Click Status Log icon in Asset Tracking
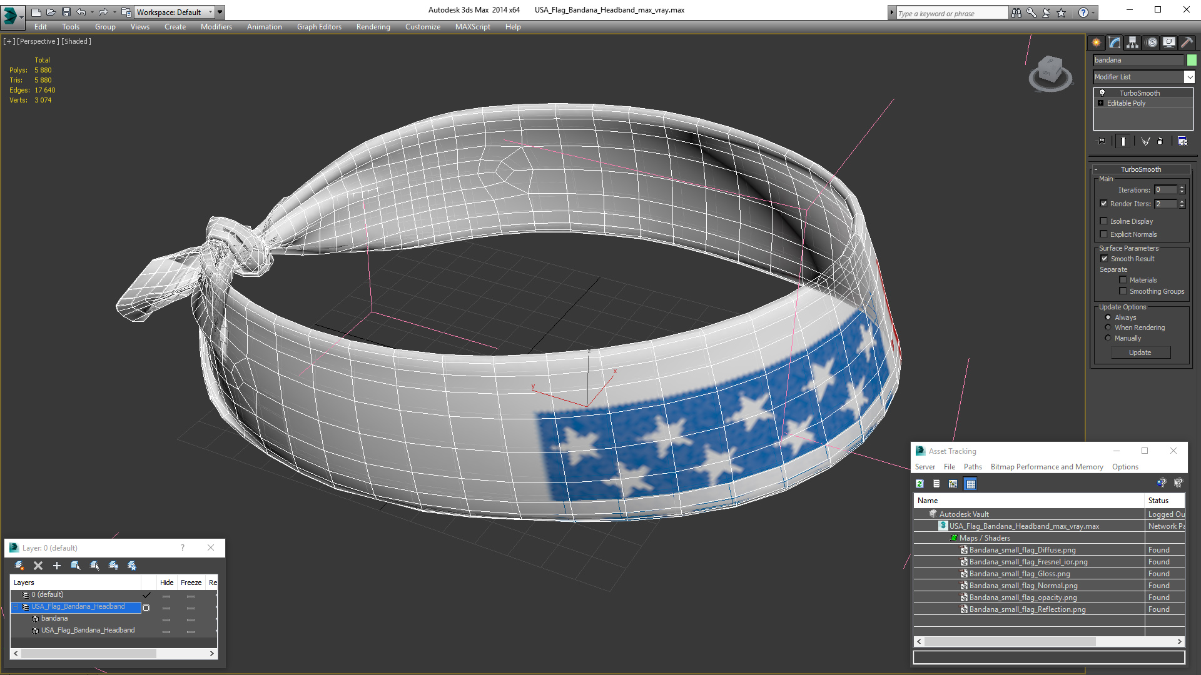Viewport: 1201px width, 675px height. point(936,484)
